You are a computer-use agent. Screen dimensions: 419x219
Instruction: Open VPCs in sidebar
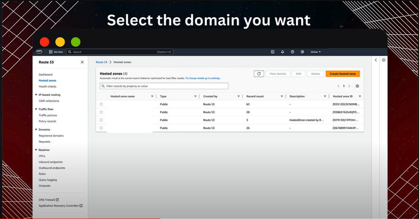pos(42,156)
